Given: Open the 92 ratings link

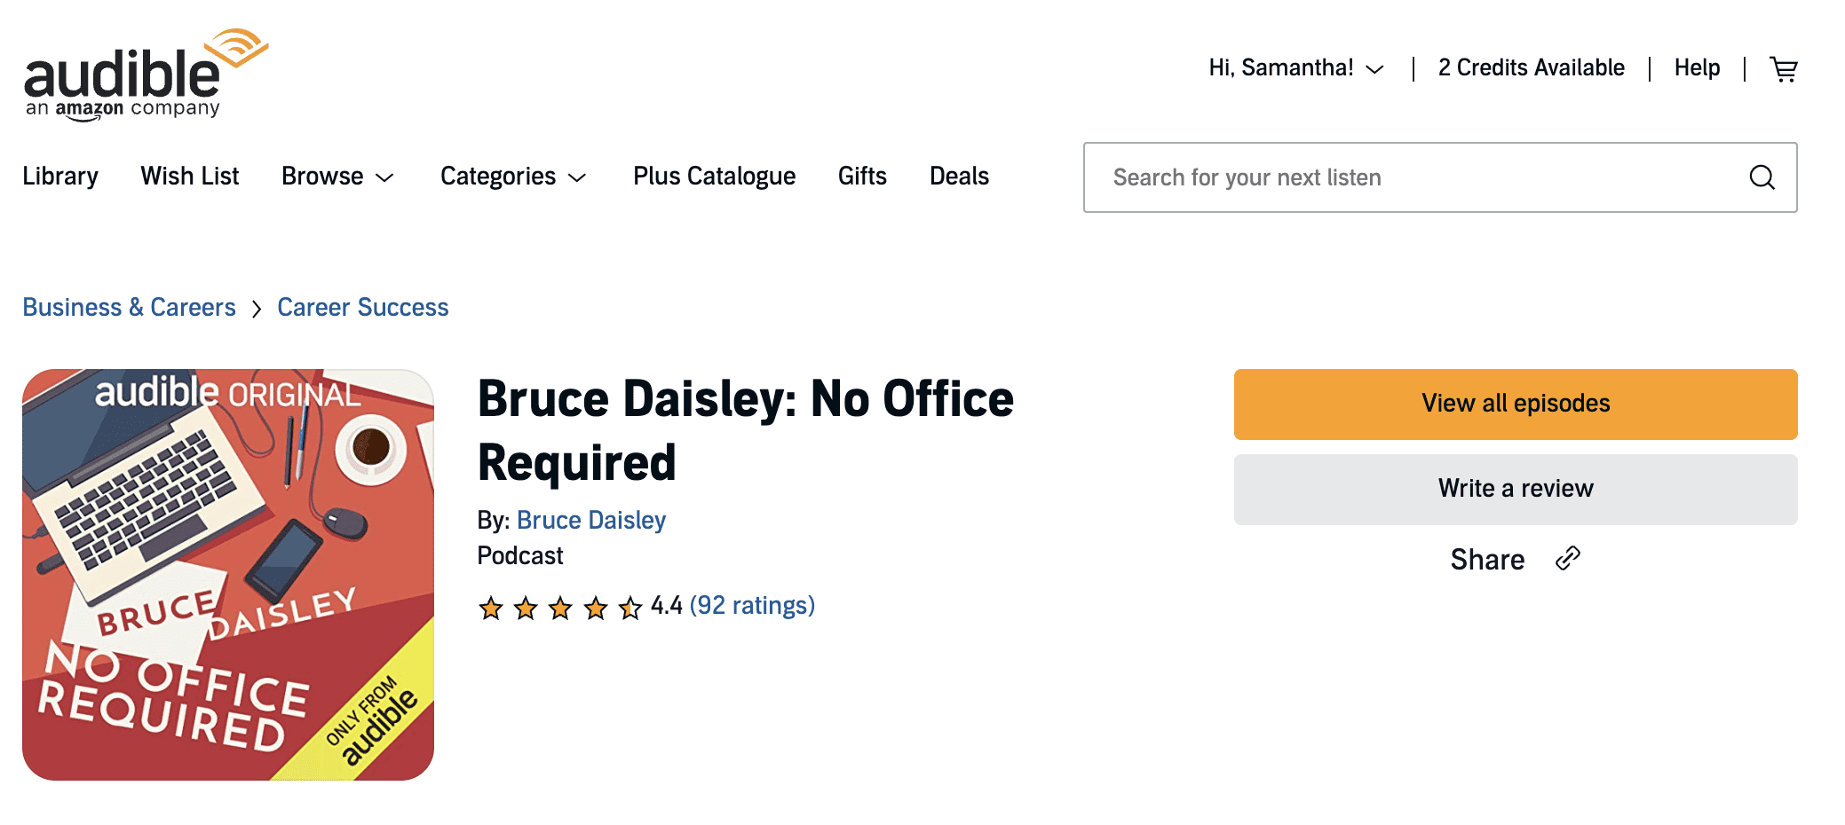Looking at the screenshot, I should pyautogui.click(x=752, y=605).
